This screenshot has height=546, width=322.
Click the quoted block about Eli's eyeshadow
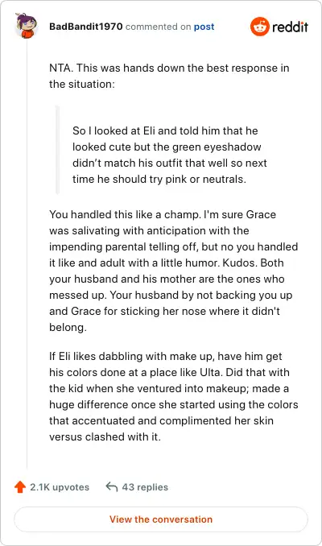(170, 155)
